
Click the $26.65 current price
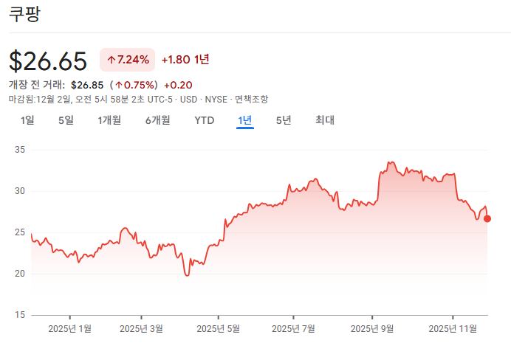click(48, 60)
